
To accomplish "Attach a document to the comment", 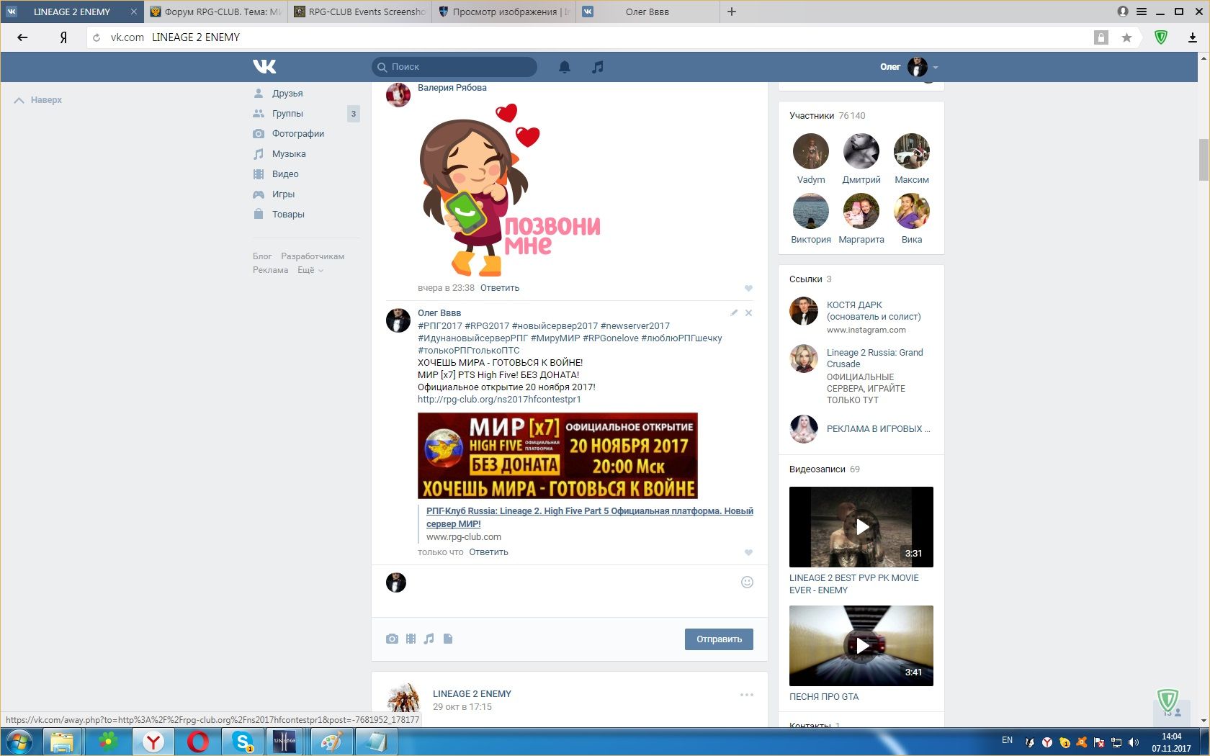I will click(x=448, y=639).
